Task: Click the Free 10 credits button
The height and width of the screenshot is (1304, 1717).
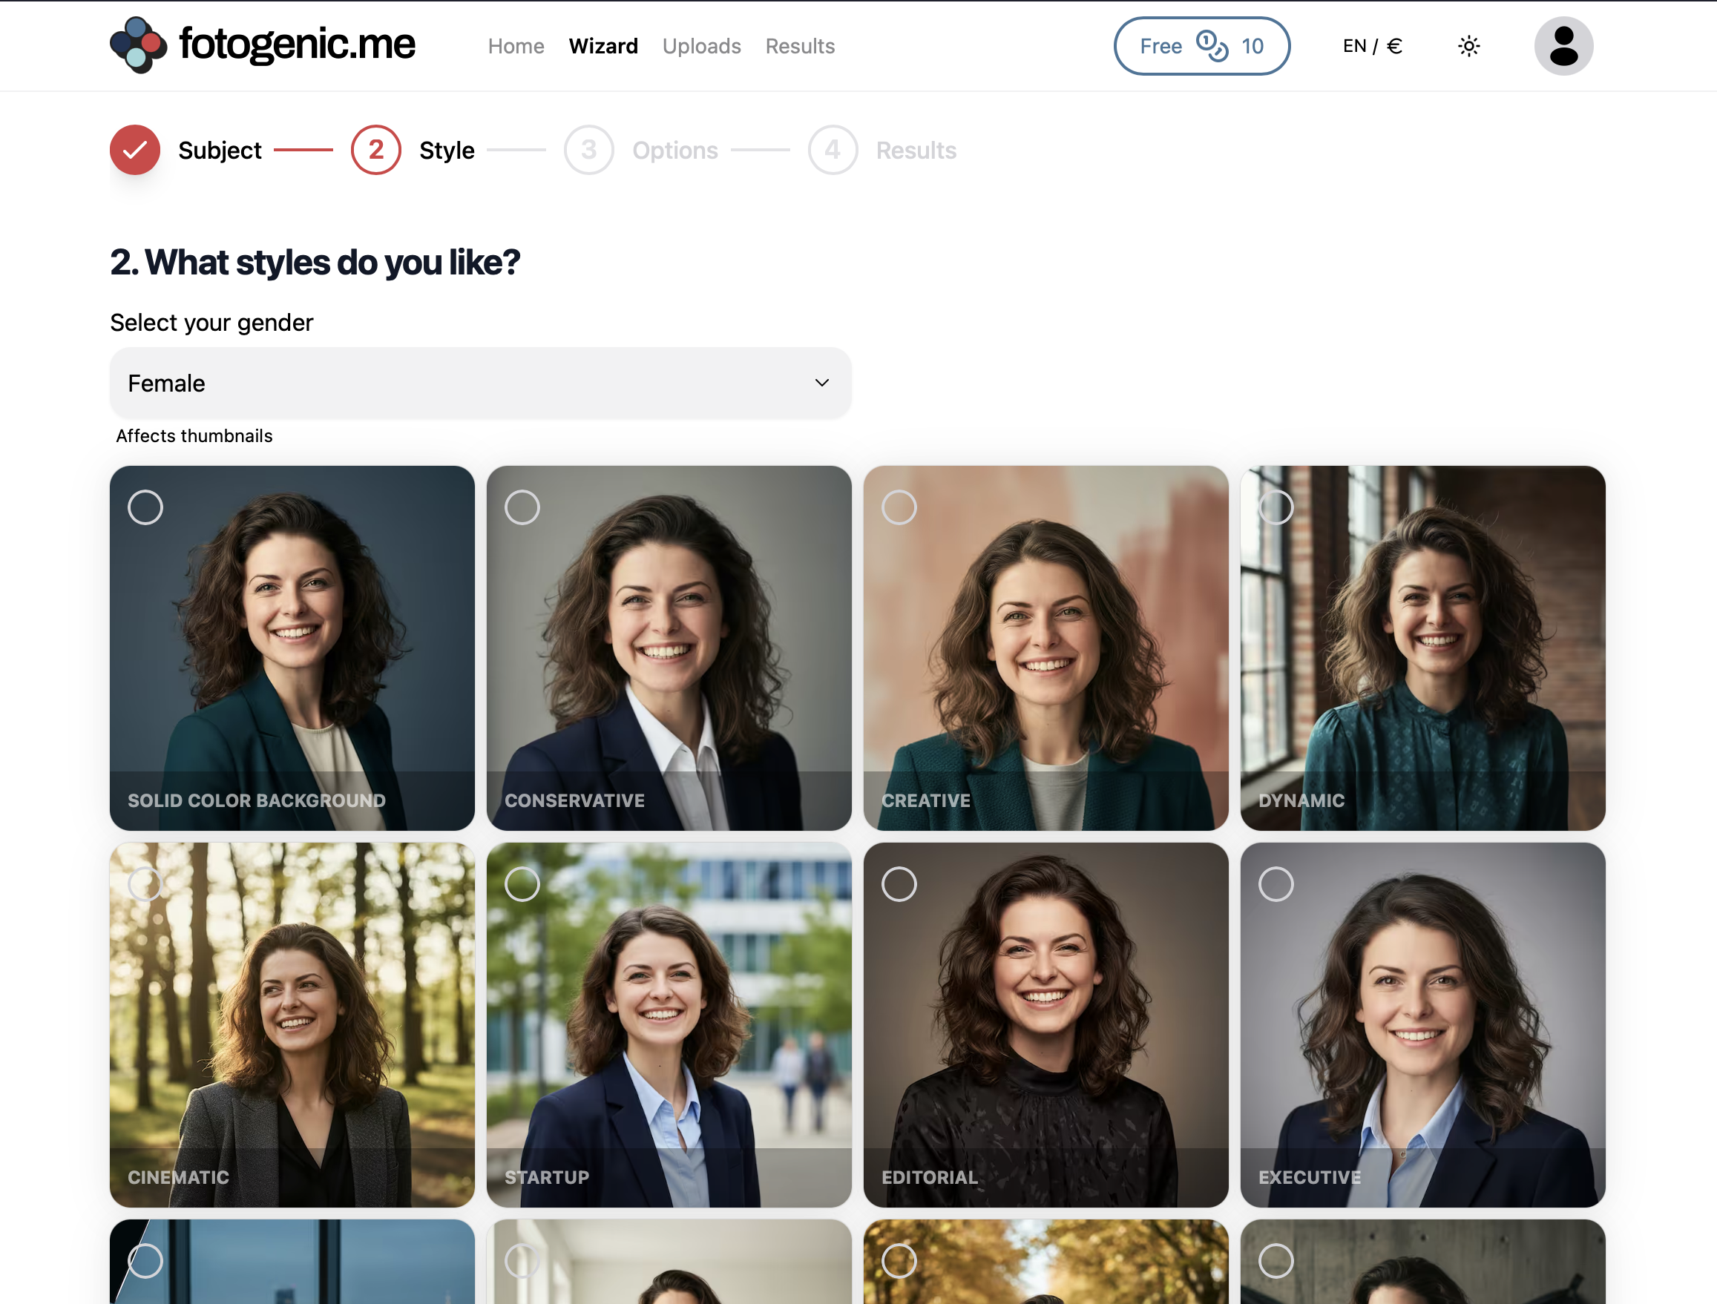Action: [1201, 46]
